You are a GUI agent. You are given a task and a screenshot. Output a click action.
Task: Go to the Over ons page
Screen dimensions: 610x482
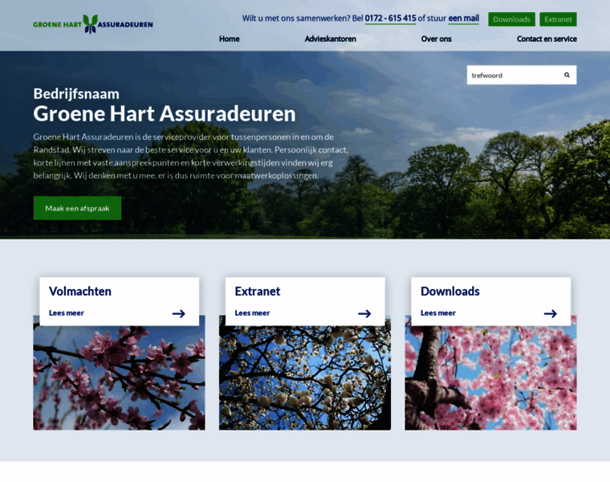pos(436,39)
